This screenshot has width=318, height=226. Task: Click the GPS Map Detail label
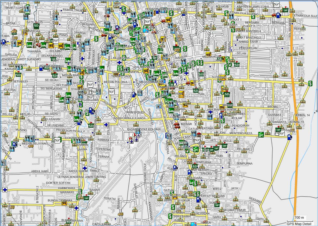[299, 224]
